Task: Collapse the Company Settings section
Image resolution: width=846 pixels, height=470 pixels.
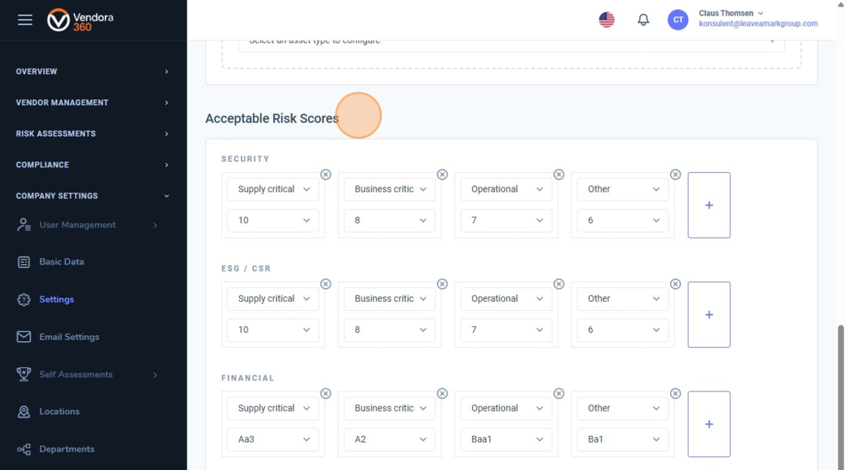Action: (x=92, y=195)
